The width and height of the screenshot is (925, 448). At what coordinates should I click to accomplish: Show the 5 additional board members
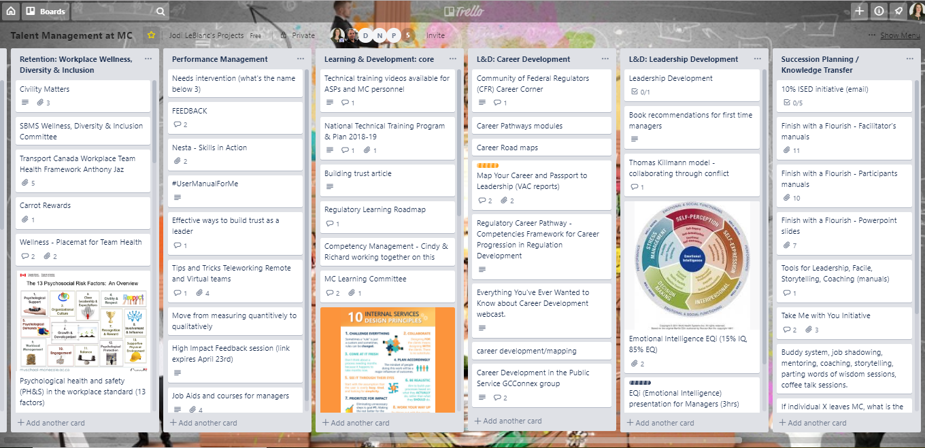(x=408, y=35)
